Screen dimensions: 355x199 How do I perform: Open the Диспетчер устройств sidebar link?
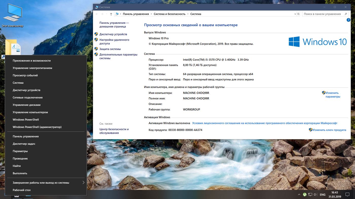(x=113, y=34)
